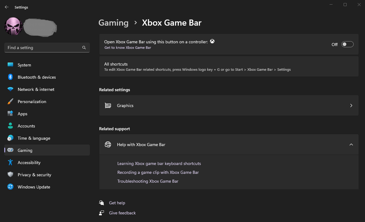Open the Get to know Xbox Game Bar link
Image resolution: width=365 pixels, height=222 pixels.
click(128, 48)
